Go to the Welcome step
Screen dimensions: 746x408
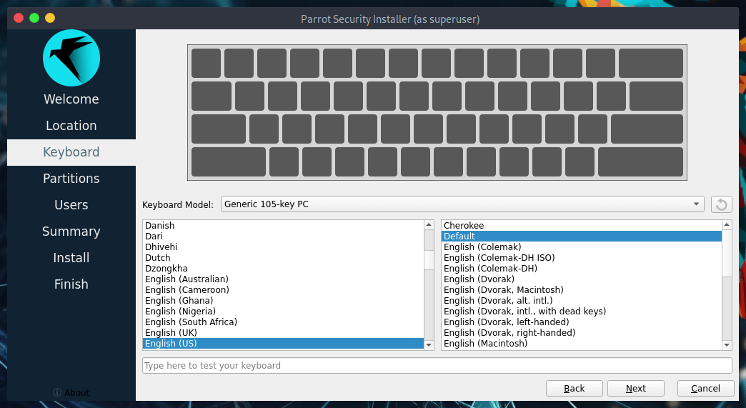click(x=71, y=99)
